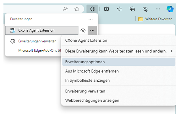Toggle CXone extension toolbar visibility eye icon

(x=83, y=30)
